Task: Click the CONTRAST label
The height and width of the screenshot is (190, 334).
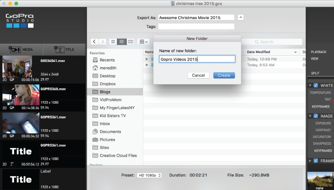Action: pyautogui.click(x=323, y=130)
